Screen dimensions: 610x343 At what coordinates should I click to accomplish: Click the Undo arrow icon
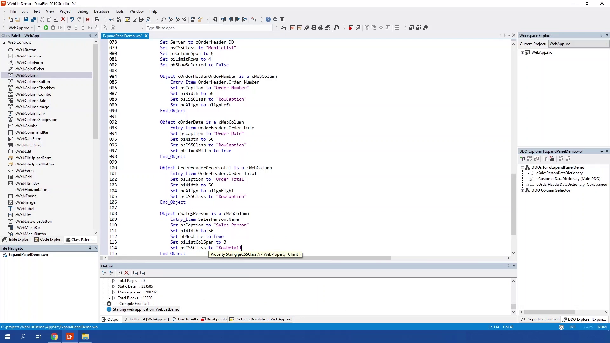72,19
